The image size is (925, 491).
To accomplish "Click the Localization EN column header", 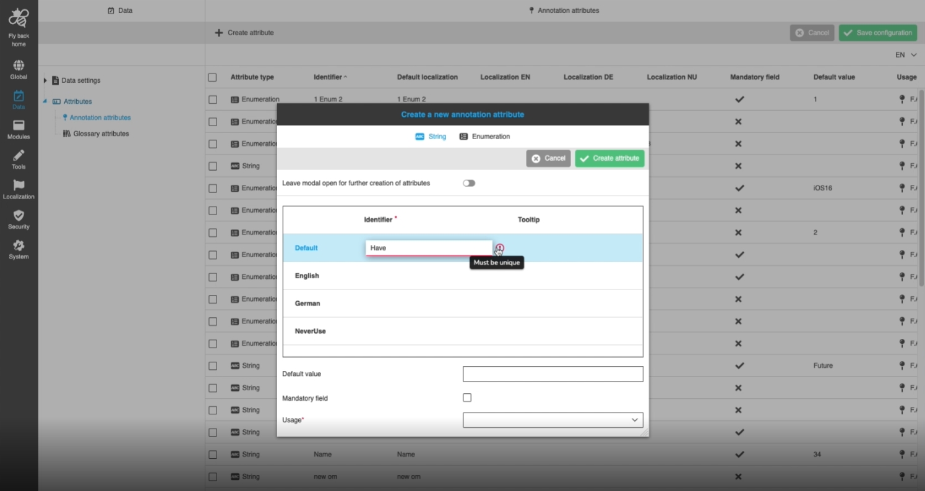I will click(506, 77).
